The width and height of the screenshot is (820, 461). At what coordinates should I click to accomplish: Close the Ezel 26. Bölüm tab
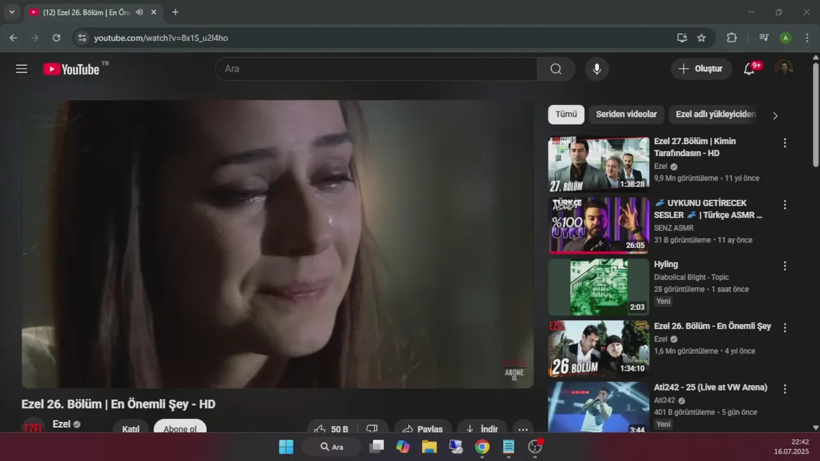154,12
